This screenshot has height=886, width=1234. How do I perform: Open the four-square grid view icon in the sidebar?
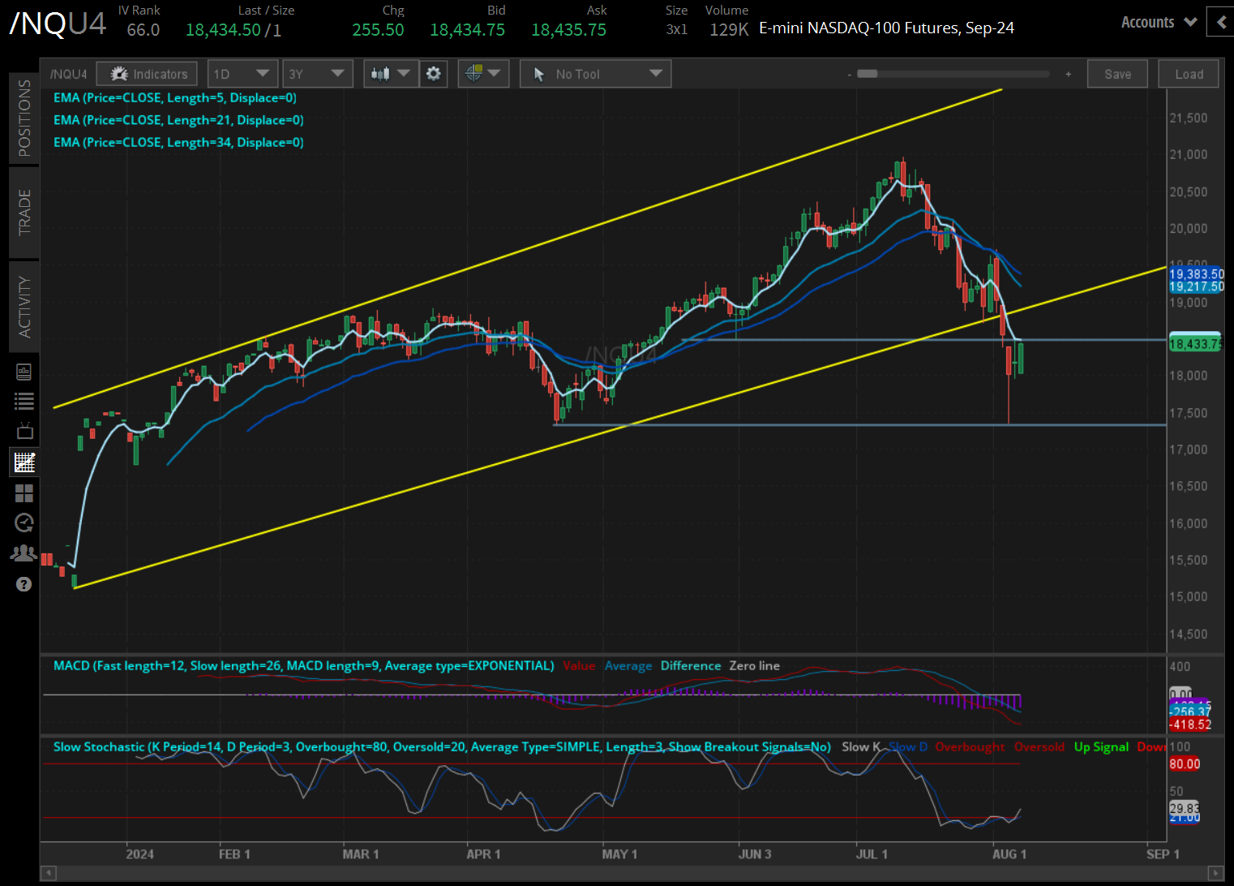point(24,493)
